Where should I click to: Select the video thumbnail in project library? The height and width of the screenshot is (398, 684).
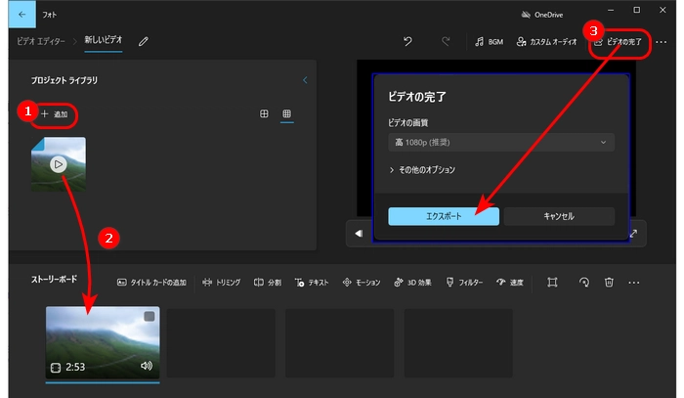[x=59, y=164]
